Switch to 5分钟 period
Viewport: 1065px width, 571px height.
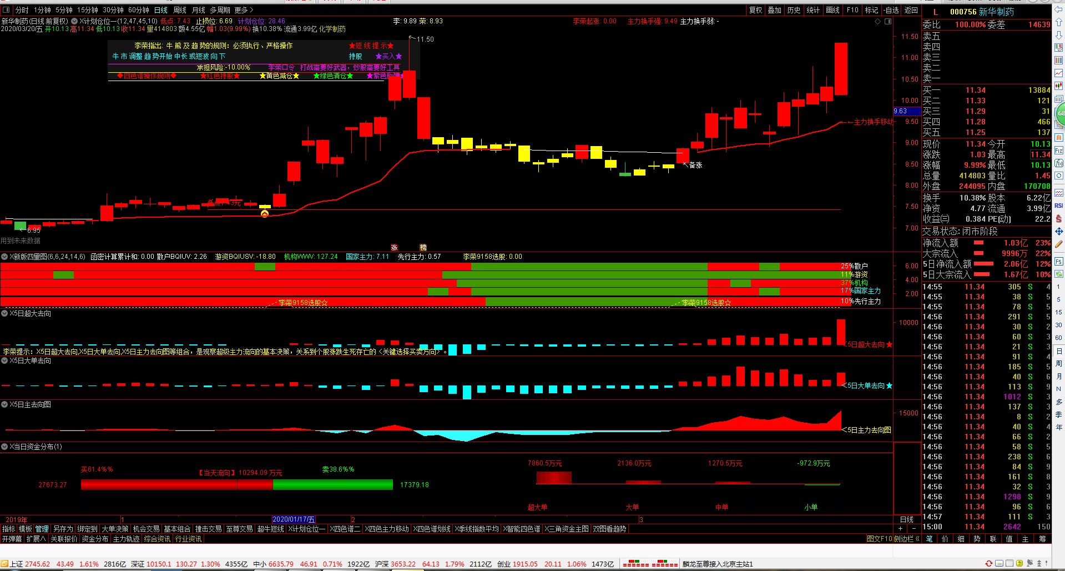64,10
